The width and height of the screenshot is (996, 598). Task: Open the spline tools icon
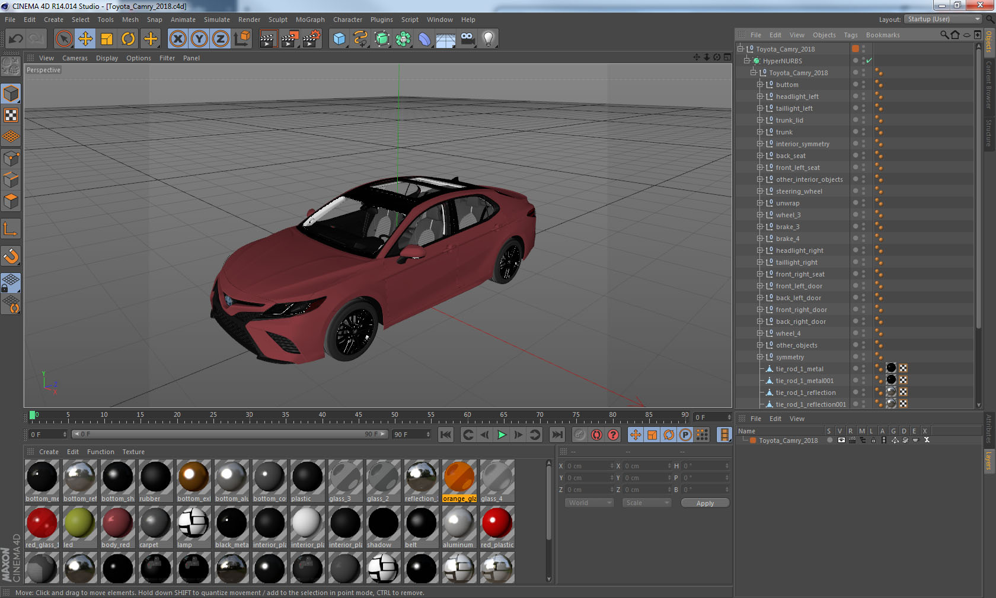click(x=360, y=39)
